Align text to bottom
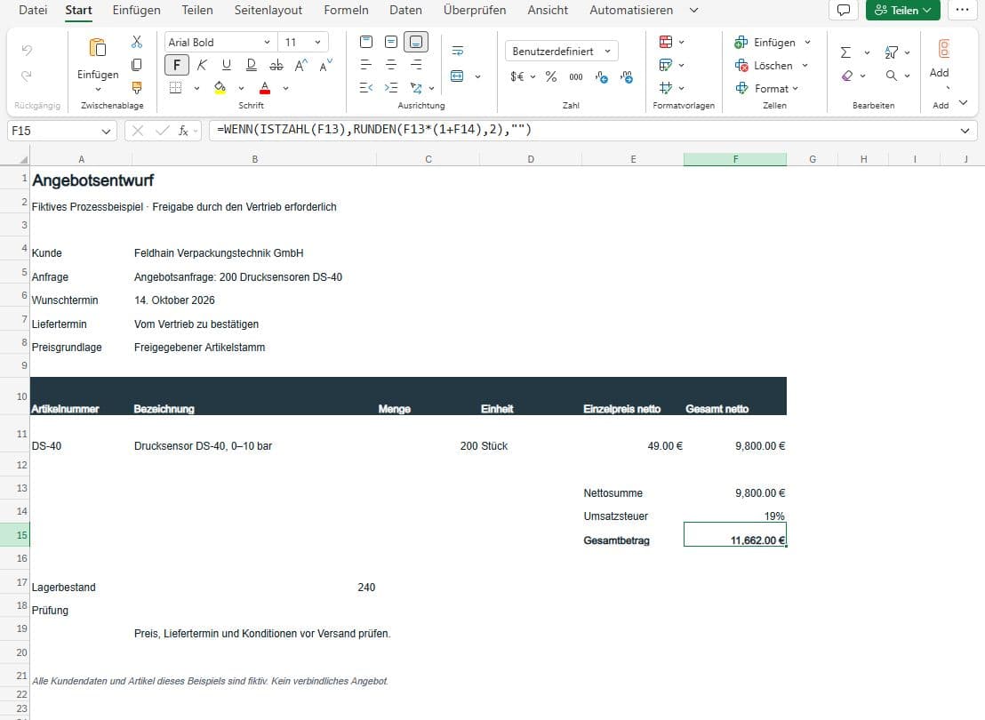985x720 pixels. coord(416,42)
